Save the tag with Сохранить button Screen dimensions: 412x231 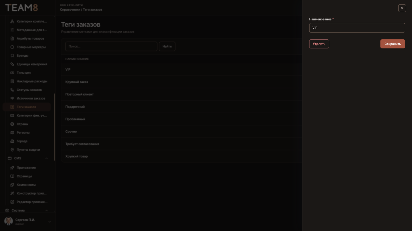coord(393,44)
